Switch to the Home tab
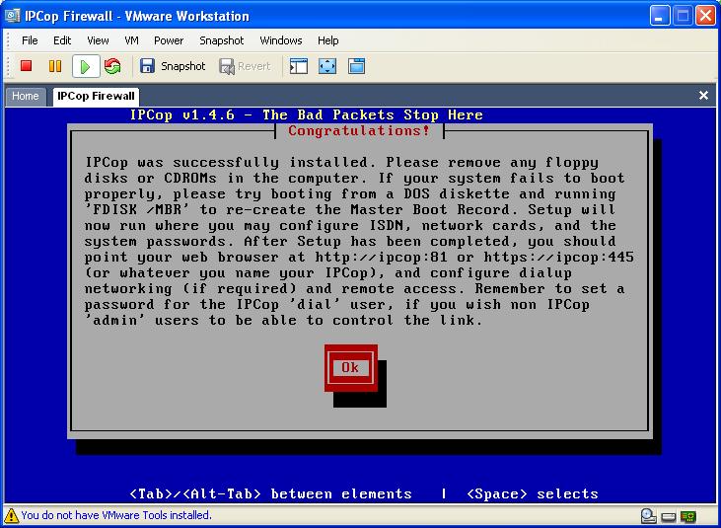 tap(26, 96)
